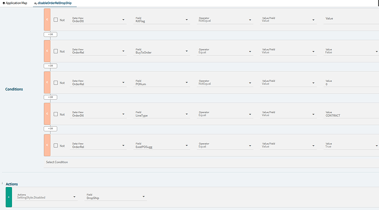379x210 pixels.
Task: Open Data View dropdown on KitFlag row
Action: (x=98, y=20)
